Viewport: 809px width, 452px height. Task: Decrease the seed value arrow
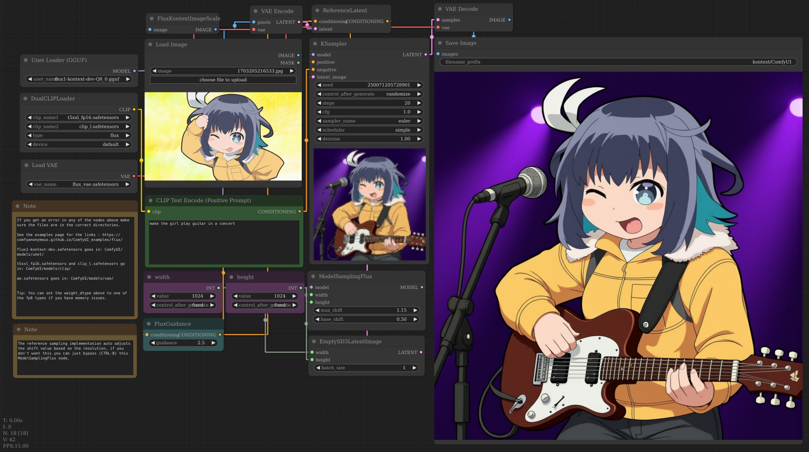319,85
